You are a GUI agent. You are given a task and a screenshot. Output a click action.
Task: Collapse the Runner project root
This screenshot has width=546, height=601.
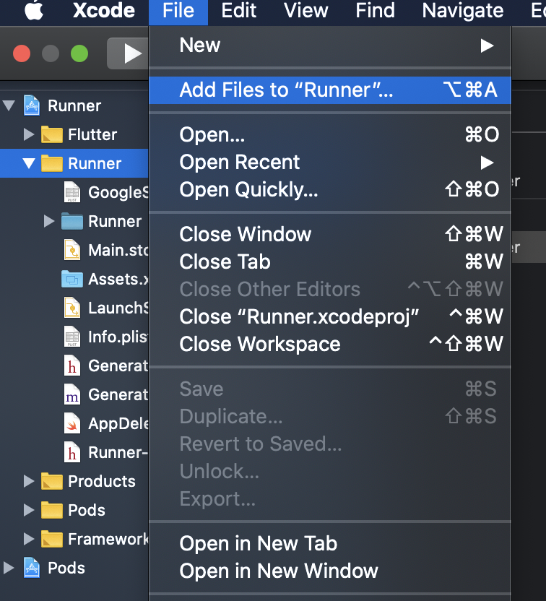click(x=9, y=105)
